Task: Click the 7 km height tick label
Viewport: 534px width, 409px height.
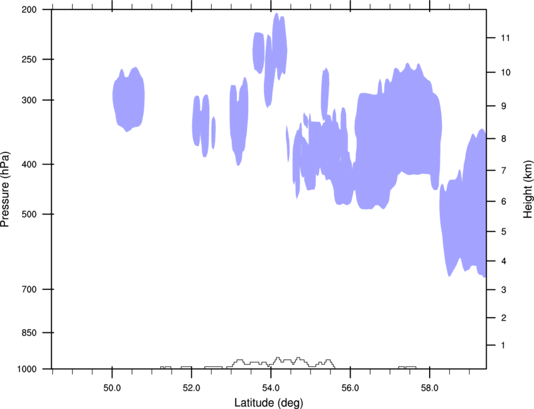Action: click(x=504, y=171)
